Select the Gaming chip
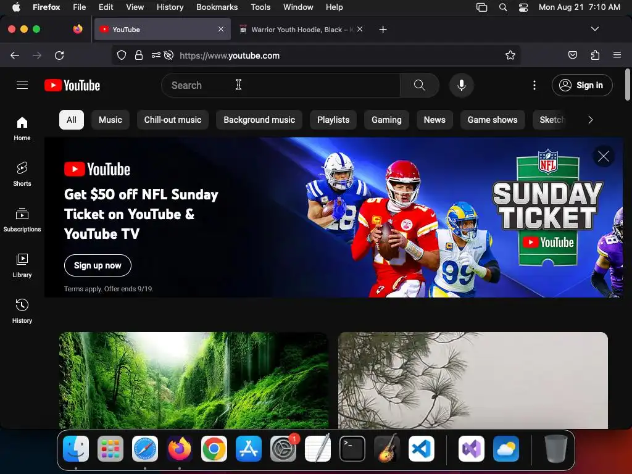This screenshot has width=632, height=474. coord(386,120)
